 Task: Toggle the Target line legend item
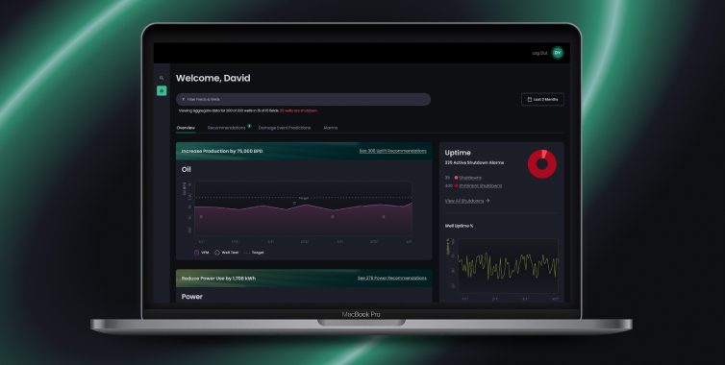click(x=254, y=253)
